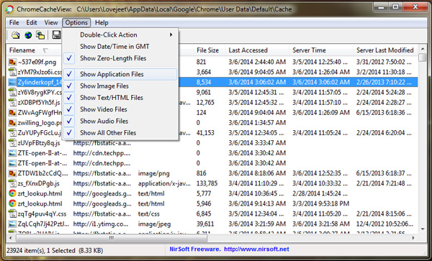Click the file size value 39,611

tap(205, 224)
